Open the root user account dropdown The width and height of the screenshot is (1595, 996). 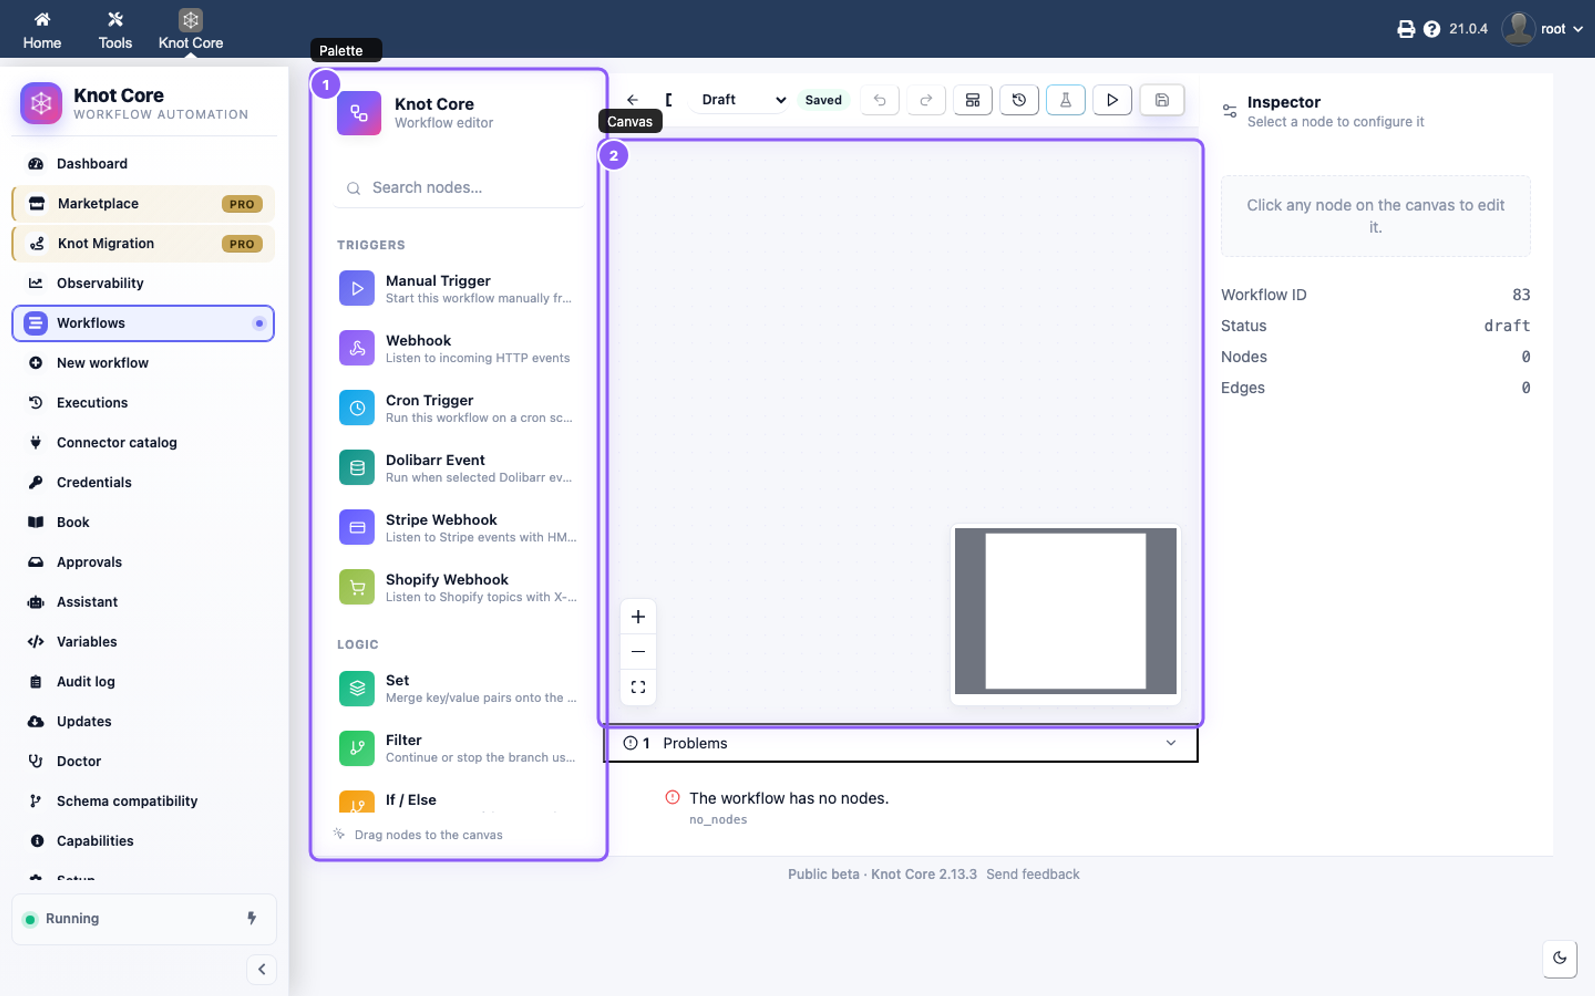point(1542,29)
